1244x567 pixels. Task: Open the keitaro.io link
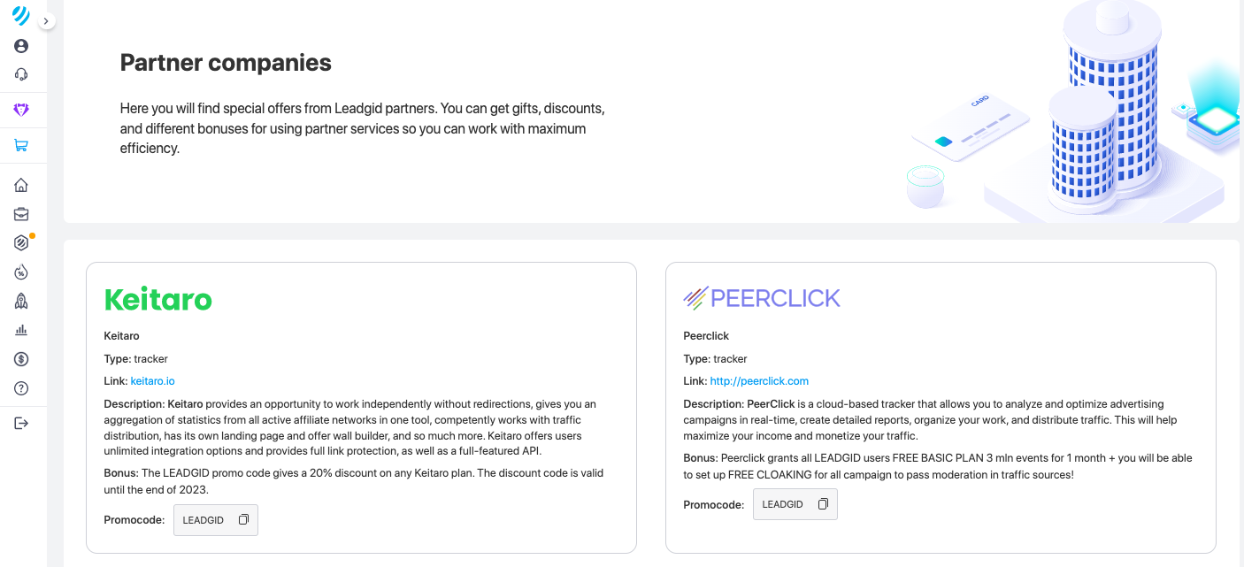[x=152, y=381]
